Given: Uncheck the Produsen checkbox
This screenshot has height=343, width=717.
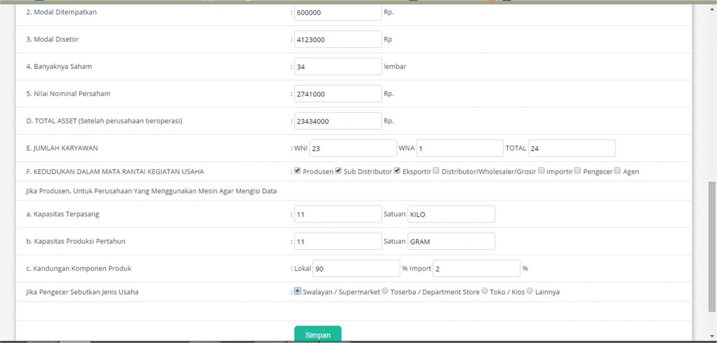Looking at the screenshot, I should coord(298,171).
